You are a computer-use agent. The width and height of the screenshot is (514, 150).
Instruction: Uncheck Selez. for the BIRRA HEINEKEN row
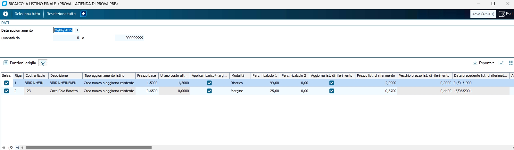[x=6, y=83]
